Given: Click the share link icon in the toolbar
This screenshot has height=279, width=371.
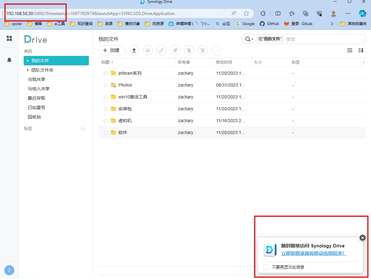Looking at the screenshot, I should click(x=161, y=50).
